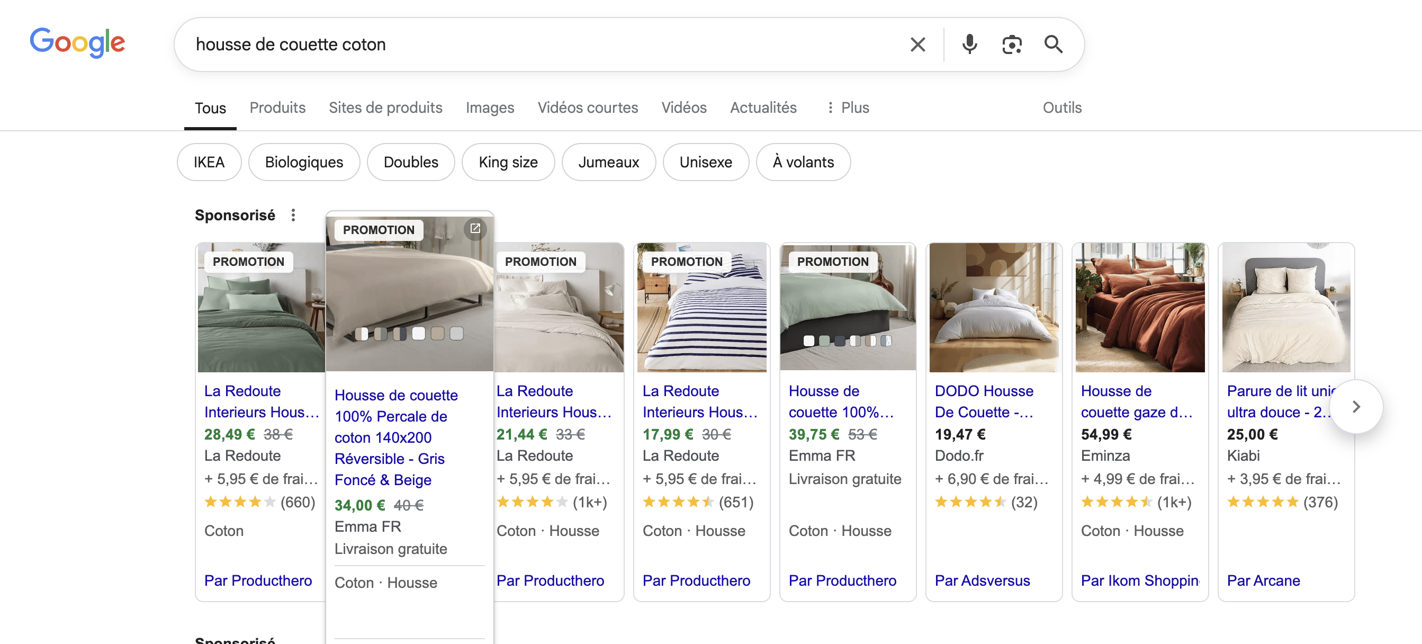Open the beige linen image of the 21,44 € product
This screenshot has width=1422, height=644.
pyautogui.click(x=559, y=308)
